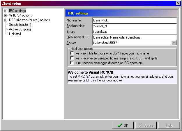The height and width of the screenshot is (131, 182).
Task: Select ViRC '97 options tree item
Action: [x=20, y=15]
